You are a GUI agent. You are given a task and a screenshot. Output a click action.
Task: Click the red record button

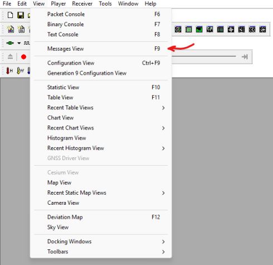[x=23, y=57]
